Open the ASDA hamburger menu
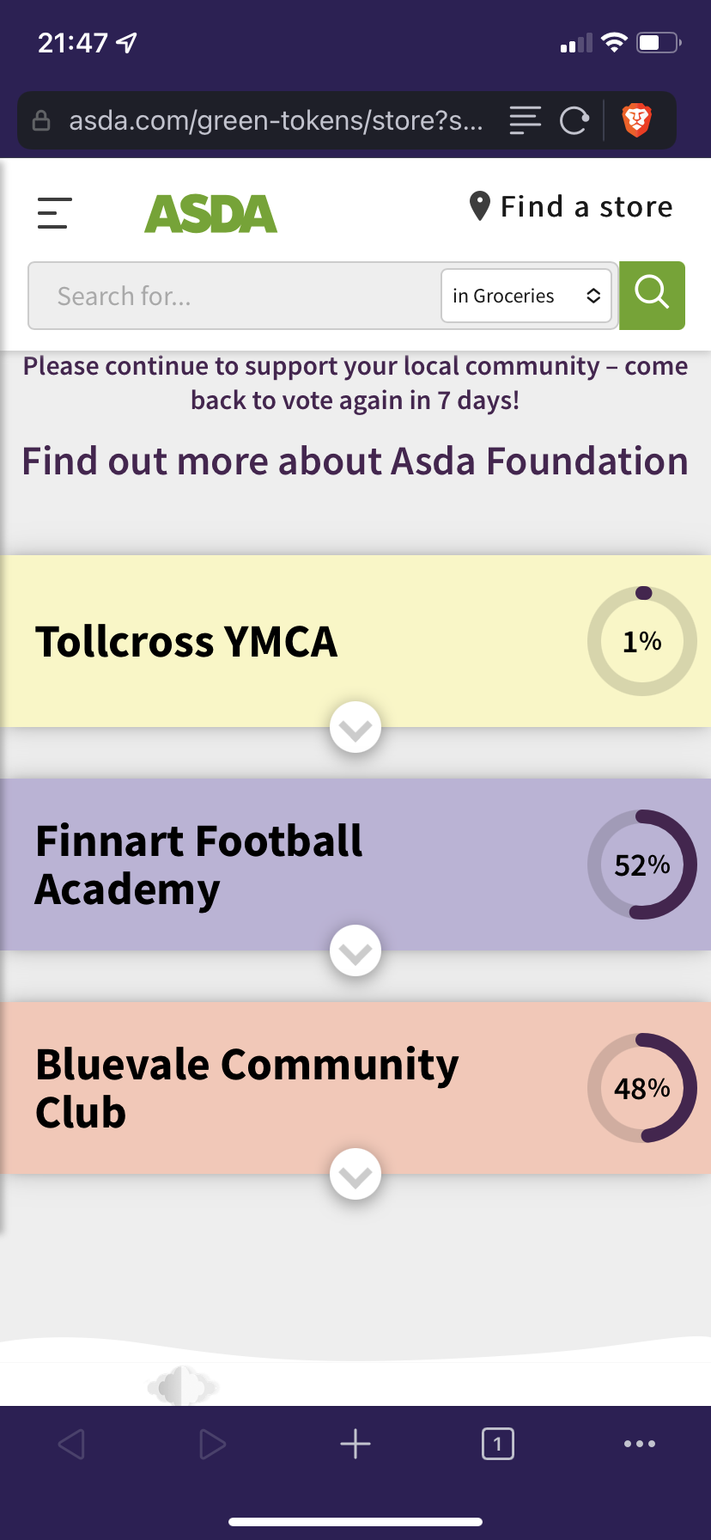Screen dimensions: 711x1540 pos(54,213)
